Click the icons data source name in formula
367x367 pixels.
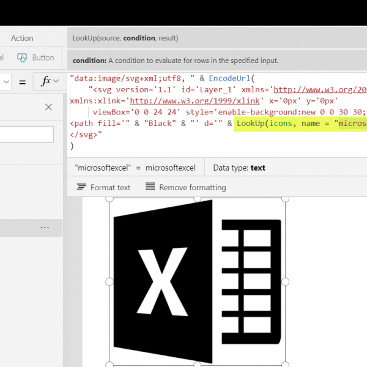[281, 124]
